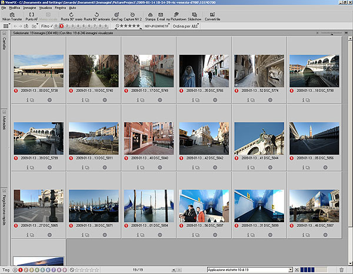Toggle filter label 2
This screenshot has height=274, width=353.
click(x=67, y=26)
